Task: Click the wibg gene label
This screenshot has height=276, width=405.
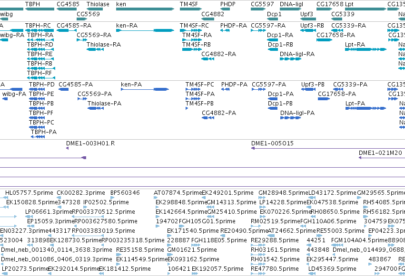Action: pyautogui.click(x=7, y=14)
